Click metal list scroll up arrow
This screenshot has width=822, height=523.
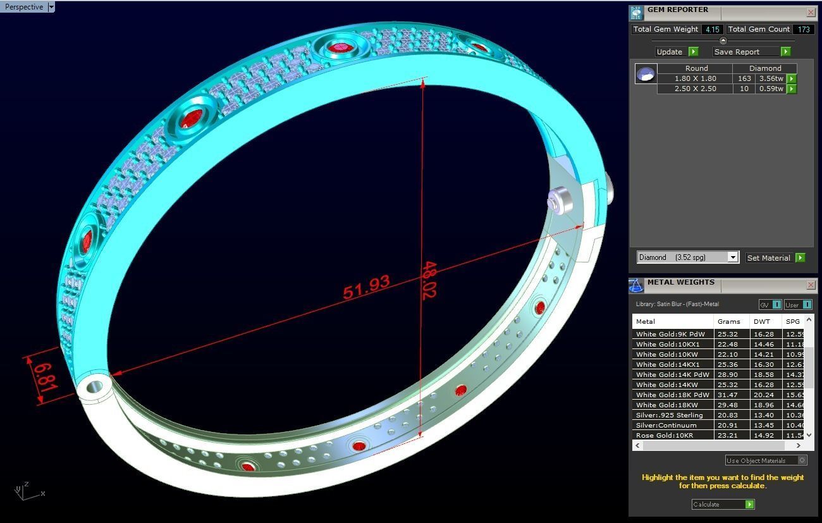point(809,320)
